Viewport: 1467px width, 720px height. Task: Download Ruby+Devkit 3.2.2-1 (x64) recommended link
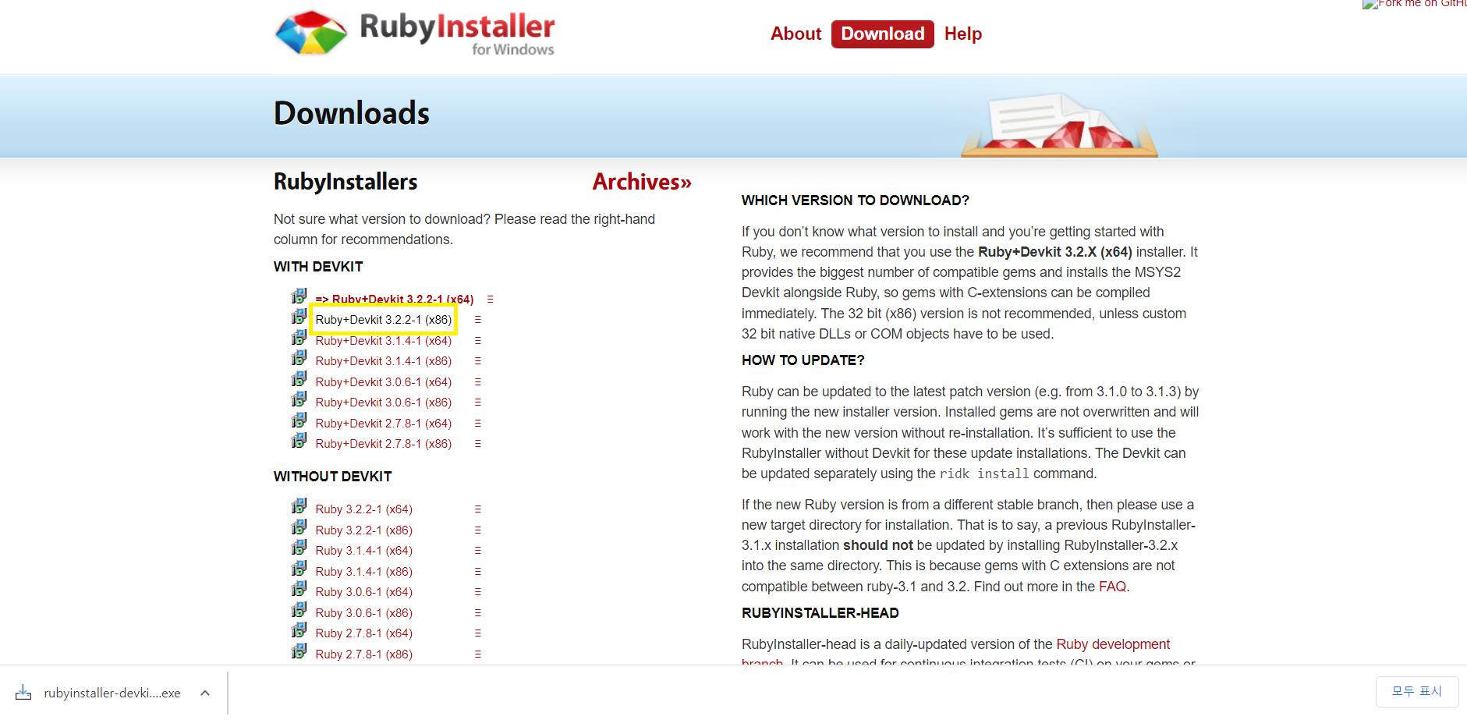pos(395,300)
